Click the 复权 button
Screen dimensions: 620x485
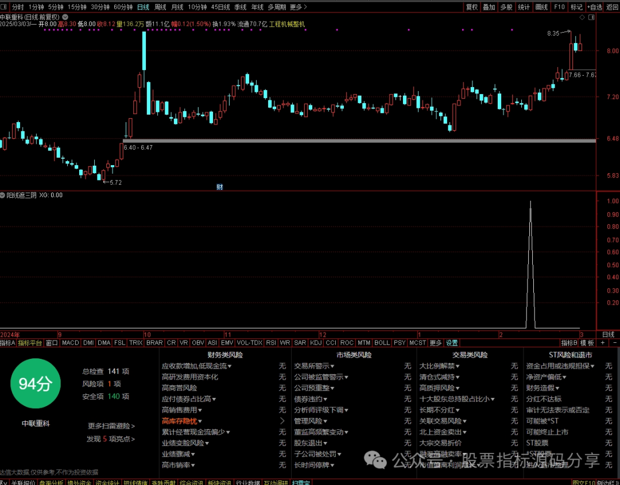pos(472,7)
